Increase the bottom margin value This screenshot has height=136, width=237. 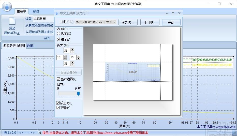(72, 63)
